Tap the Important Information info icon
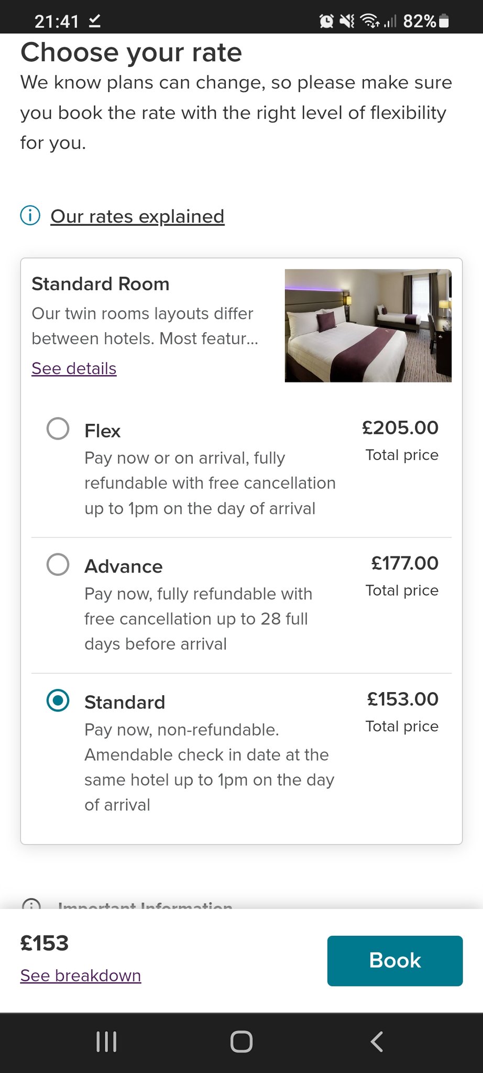 [x=31, y=905]
